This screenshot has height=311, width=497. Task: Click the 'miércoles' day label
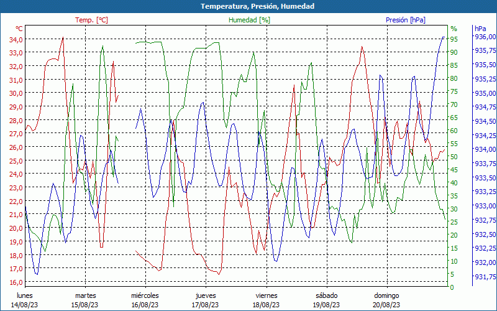pos(145,295)
